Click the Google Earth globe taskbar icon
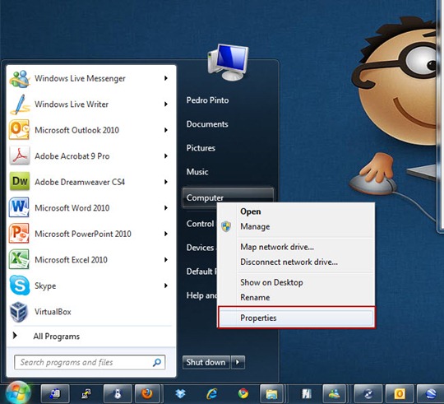This screenshot has height=404, width=444. pyautogui.click(x=431, y=394)
